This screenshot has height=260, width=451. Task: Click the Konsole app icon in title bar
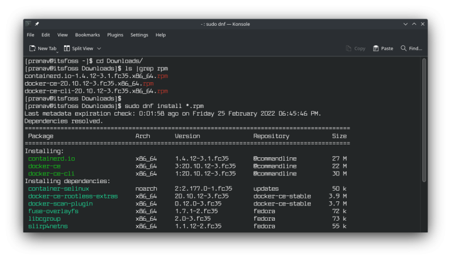[x=28, y=24]
